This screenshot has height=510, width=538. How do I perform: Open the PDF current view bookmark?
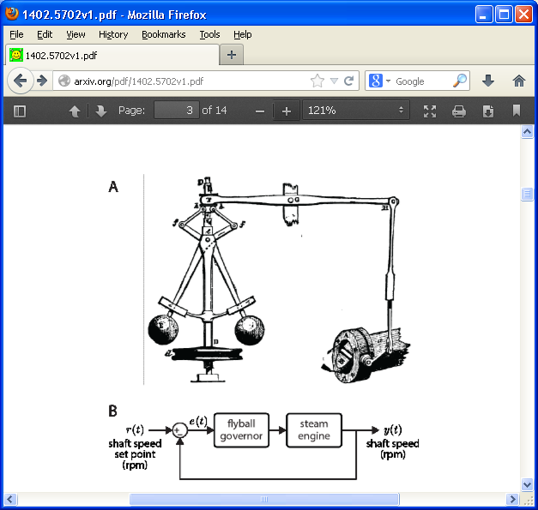pyautogui.click(x=517, y=111)
